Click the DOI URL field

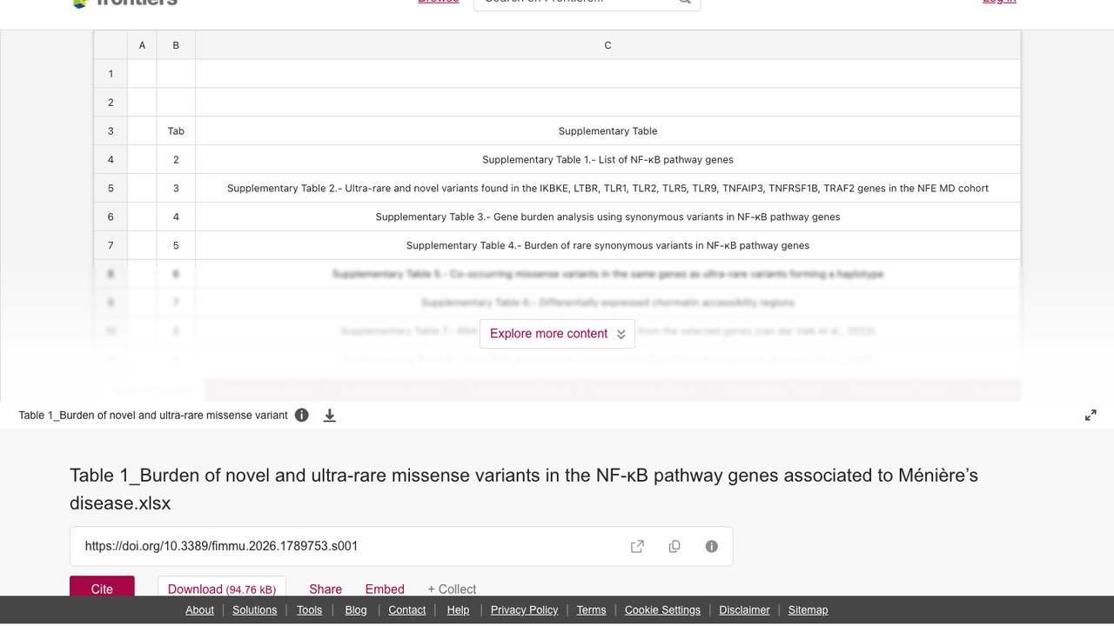point(401,546)
